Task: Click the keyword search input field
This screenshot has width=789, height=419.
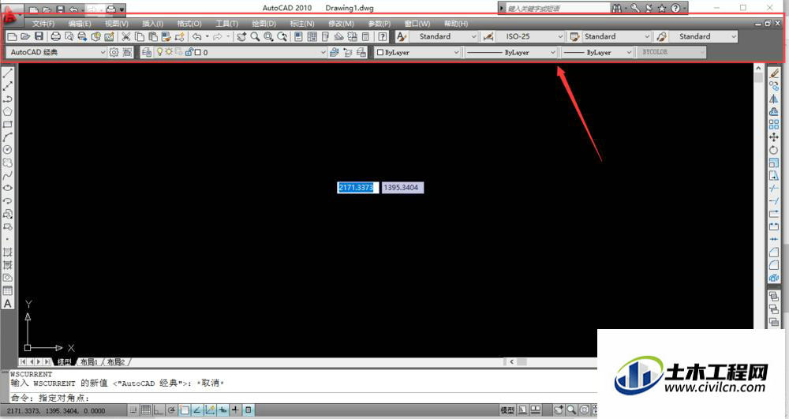Action: tap(558, 9)
